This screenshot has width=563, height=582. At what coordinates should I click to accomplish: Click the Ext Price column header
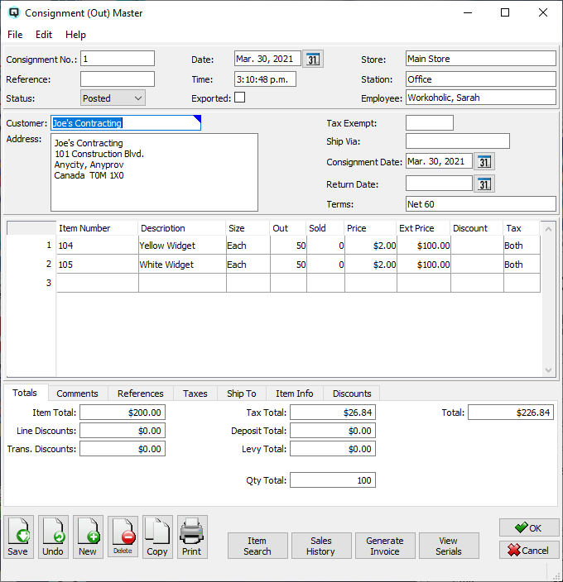tap(423, 228)
